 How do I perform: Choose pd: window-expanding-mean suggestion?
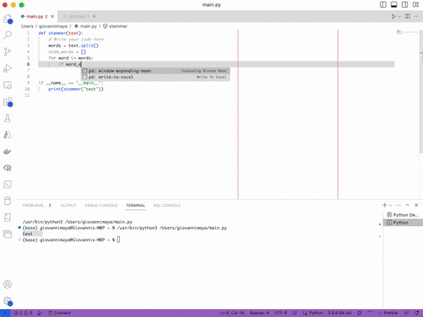[x=155, y=70]
